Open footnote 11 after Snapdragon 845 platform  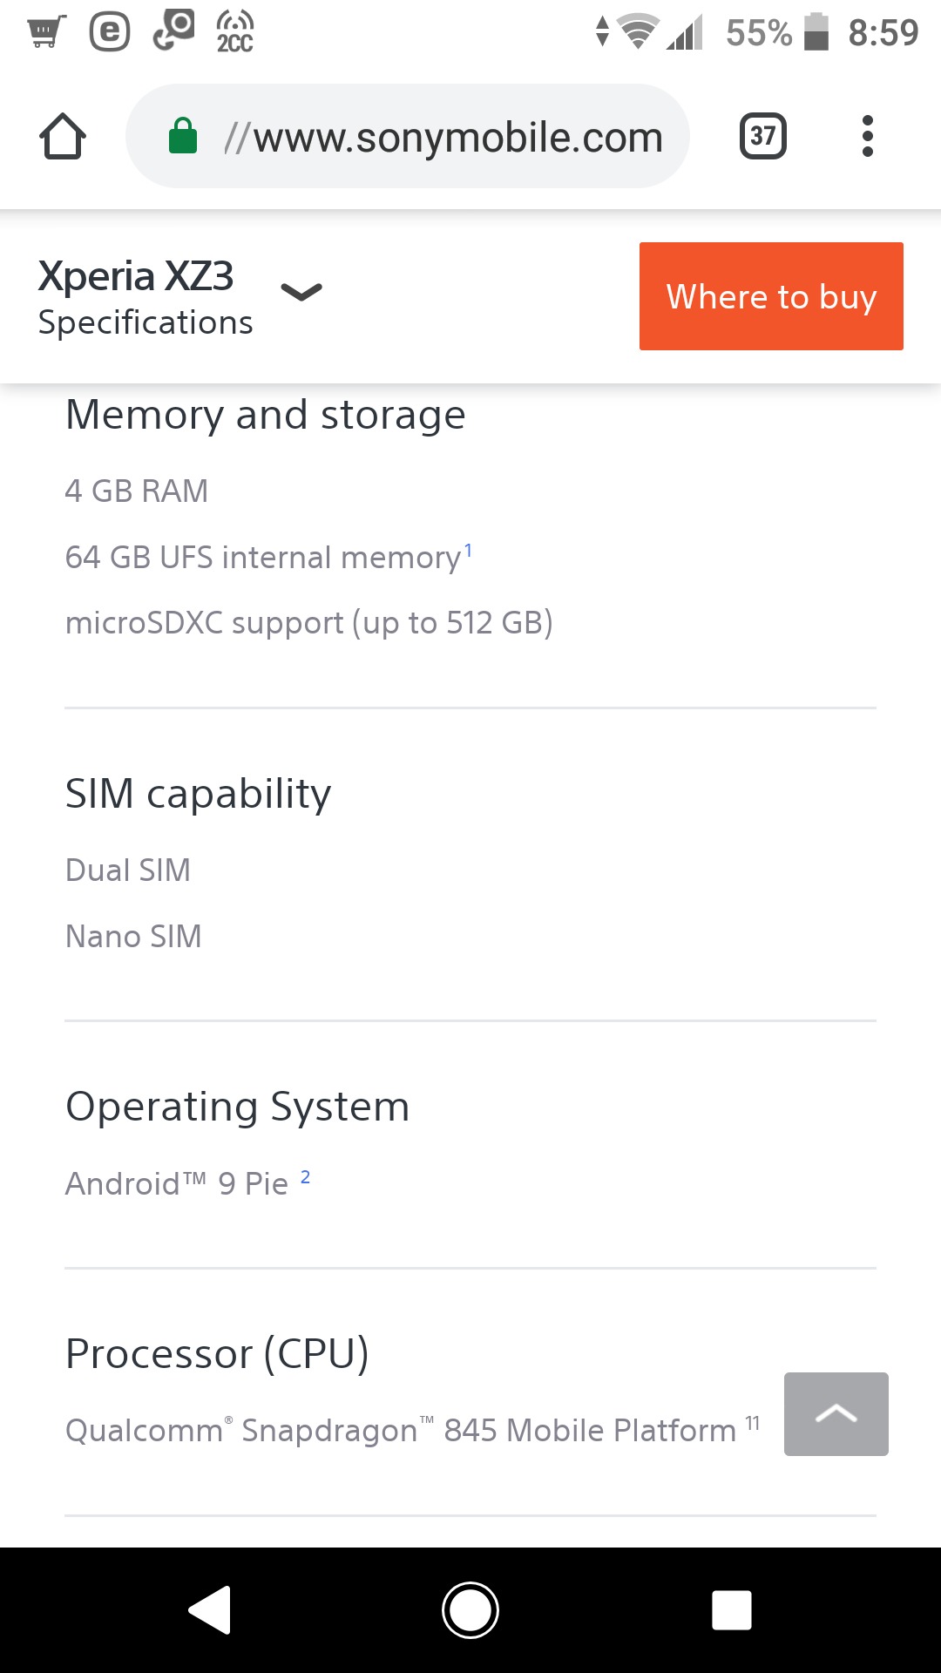point(753,1424)
